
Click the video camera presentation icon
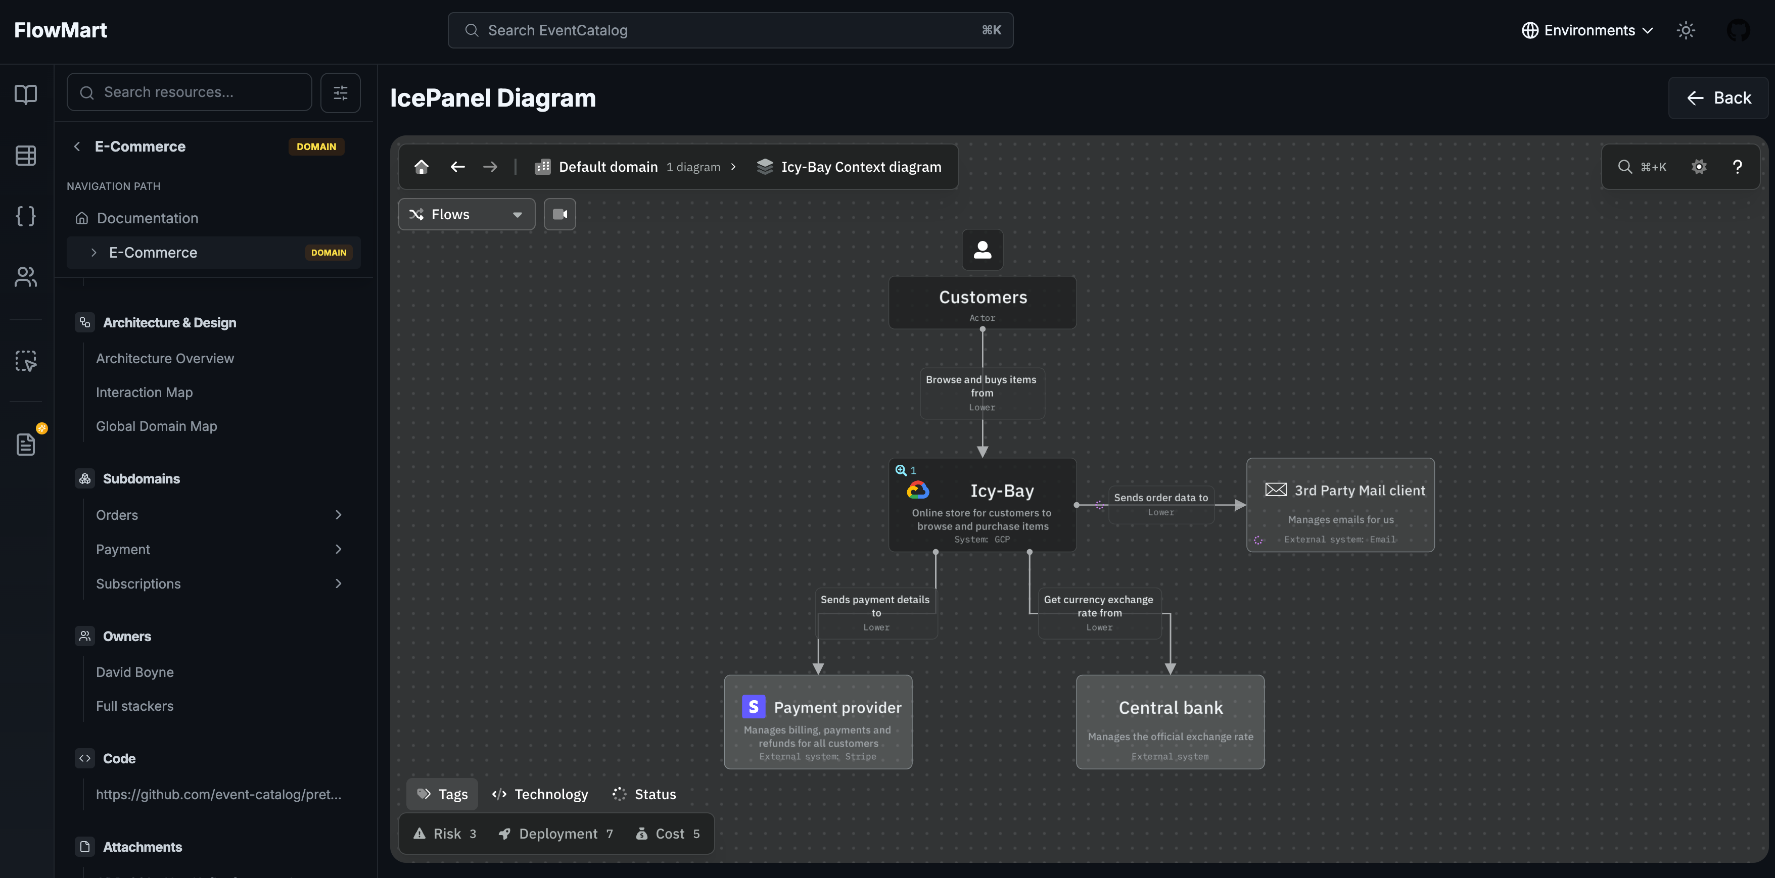click(559, 214)
